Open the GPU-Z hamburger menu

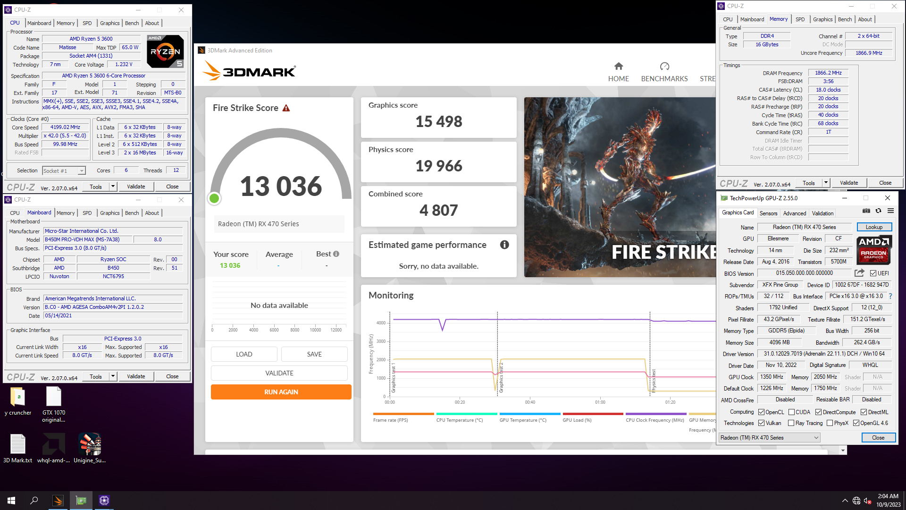coord(890,211)
